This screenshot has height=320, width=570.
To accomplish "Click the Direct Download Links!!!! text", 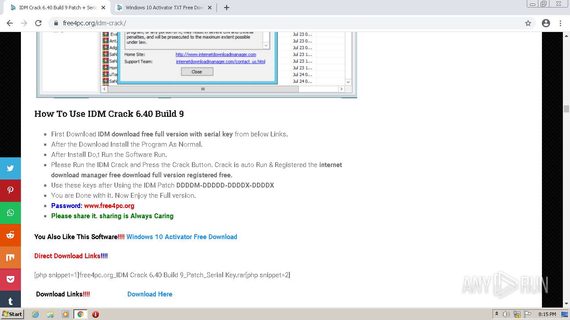I will [71, 256].
